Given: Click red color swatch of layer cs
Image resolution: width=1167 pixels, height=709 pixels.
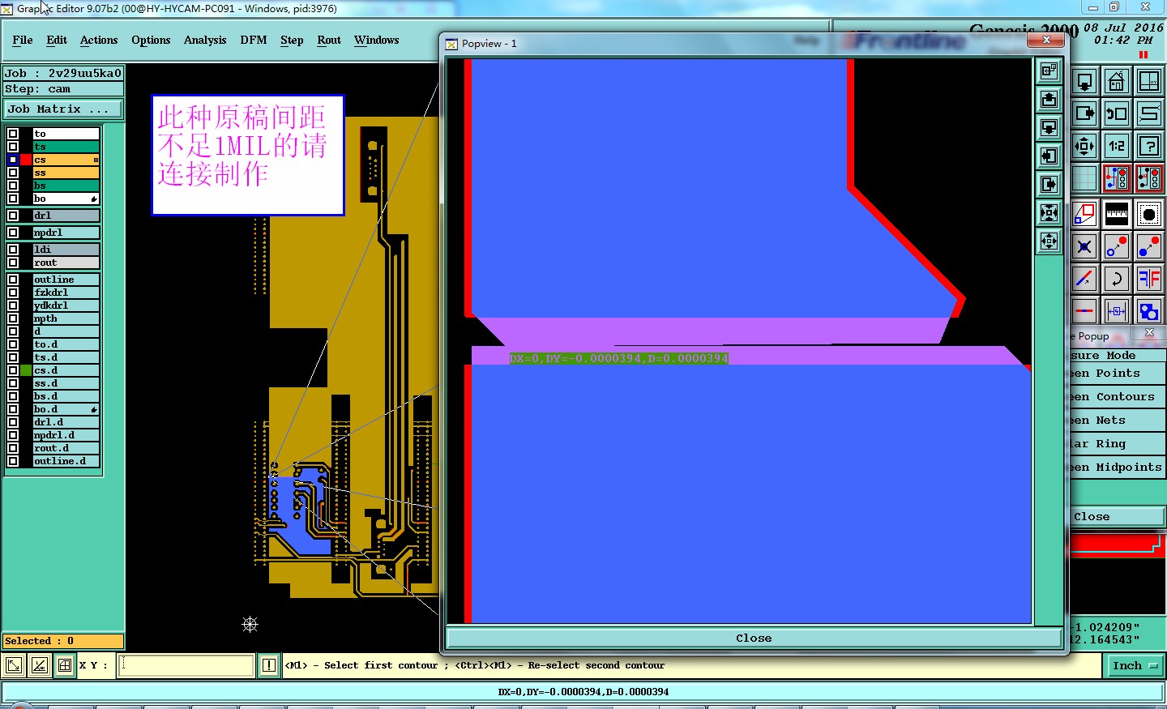Looking at the screenshot, I should pos(26,160).
